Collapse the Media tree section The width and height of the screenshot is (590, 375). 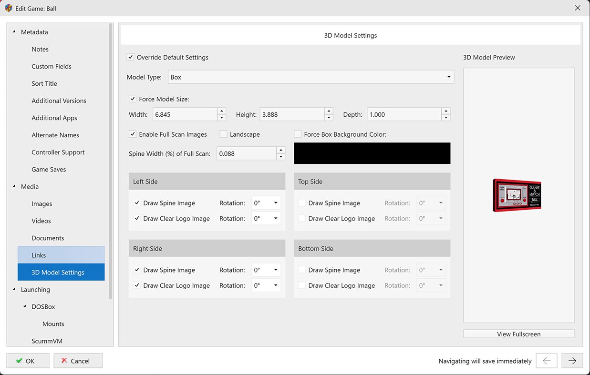coord(14,186)
